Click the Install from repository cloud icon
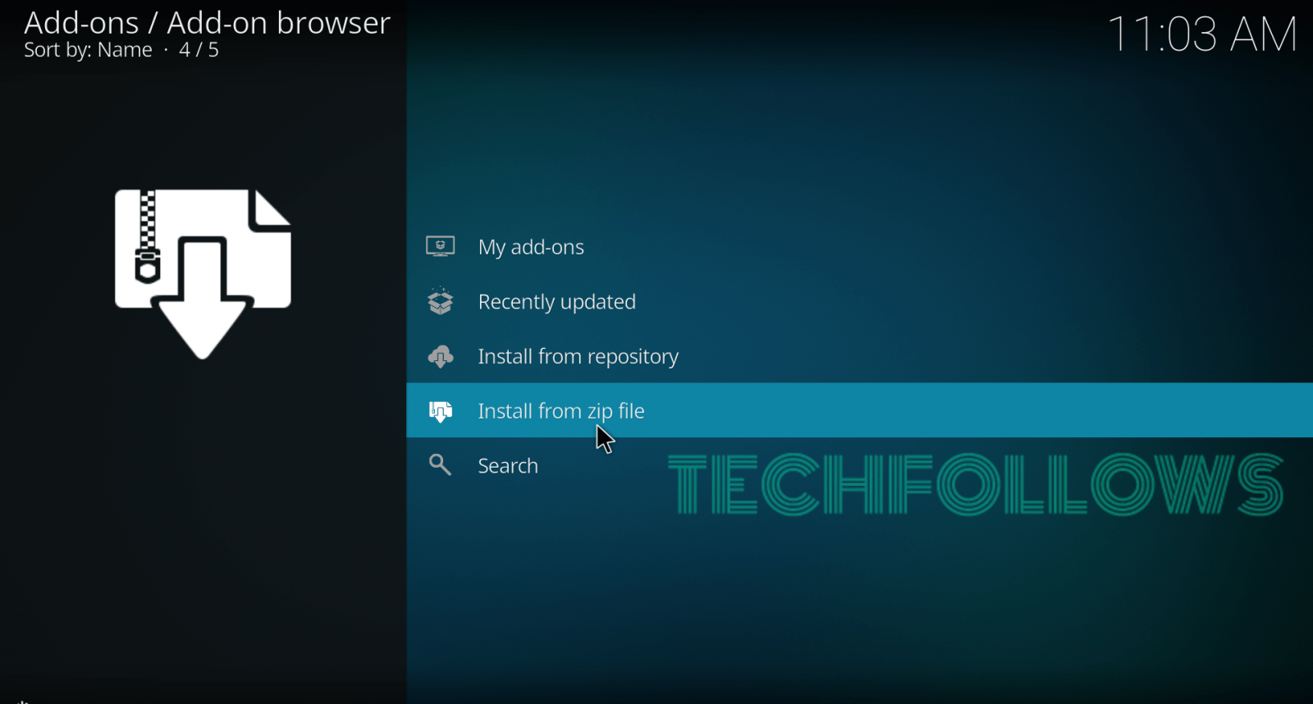 [x=441, y=356]
